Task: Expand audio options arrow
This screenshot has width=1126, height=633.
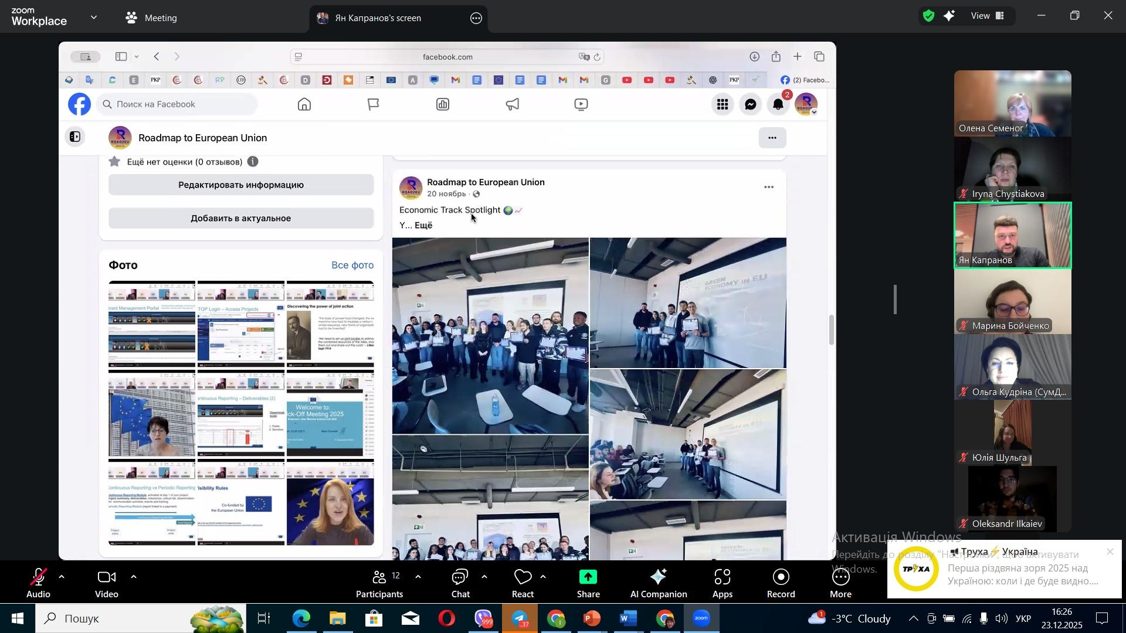Action: point(62,577)
